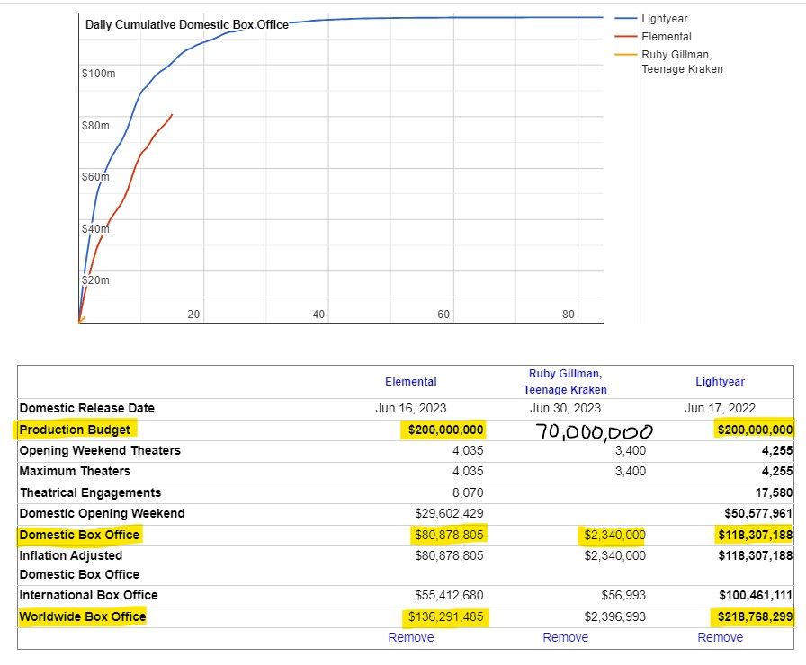Click Lightyear's worldwide total $218,768,299
806x665 pixels.
pos(756,616)
